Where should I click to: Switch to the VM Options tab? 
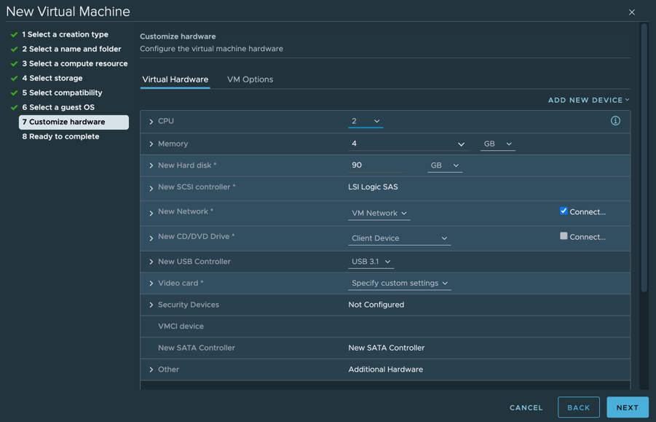click(250, 79)
